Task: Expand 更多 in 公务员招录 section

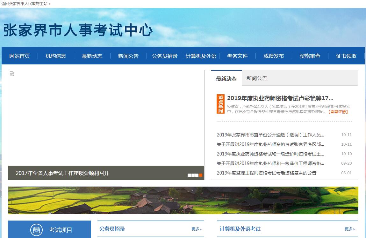Action: [x=197, y=229]
